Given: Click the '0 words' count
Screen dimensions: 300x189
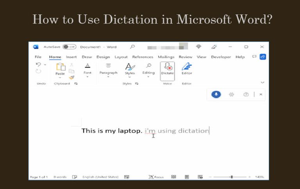Looking at the screenshot, I should coord(60,177).
